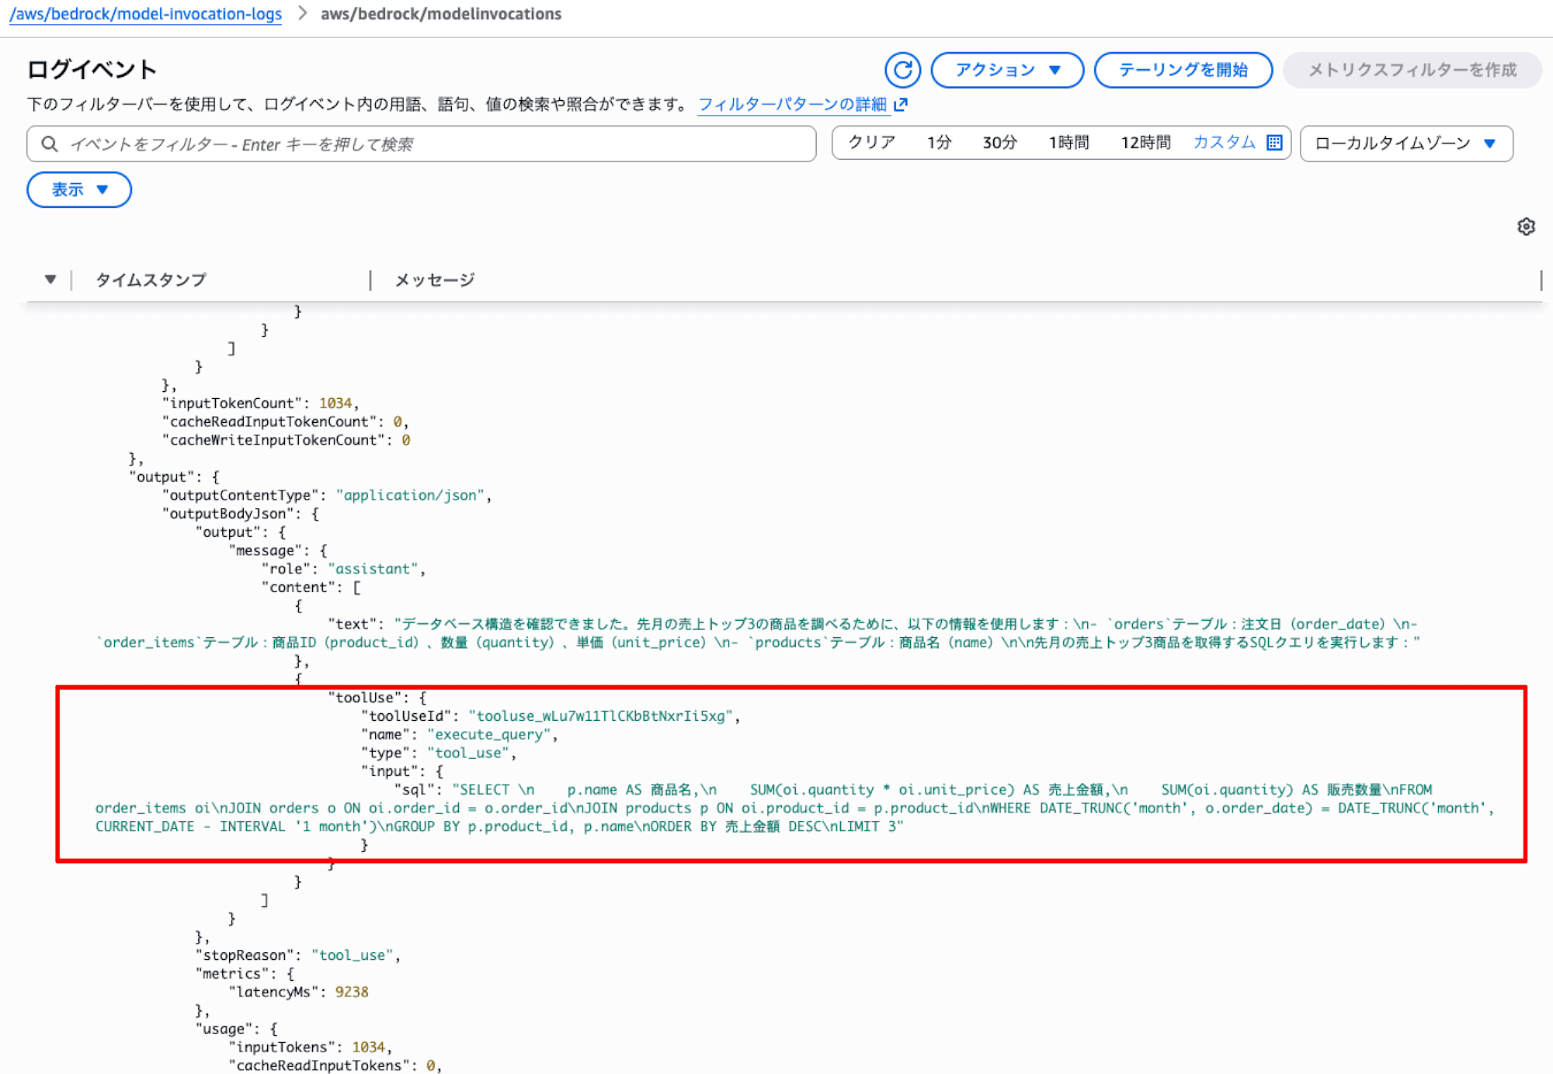The width and height of the screenshot is (1553, 1074).
Task: Start tailing with テーリングを開始 button
Action: point(1183,70)
